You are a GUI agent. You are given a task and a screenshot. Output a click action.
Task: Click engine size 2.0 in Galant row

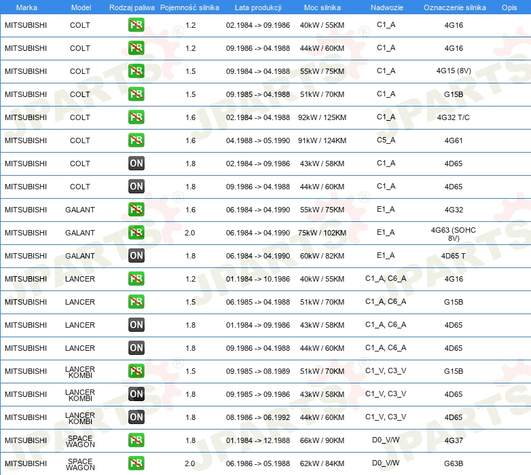(x=189, y=233)
